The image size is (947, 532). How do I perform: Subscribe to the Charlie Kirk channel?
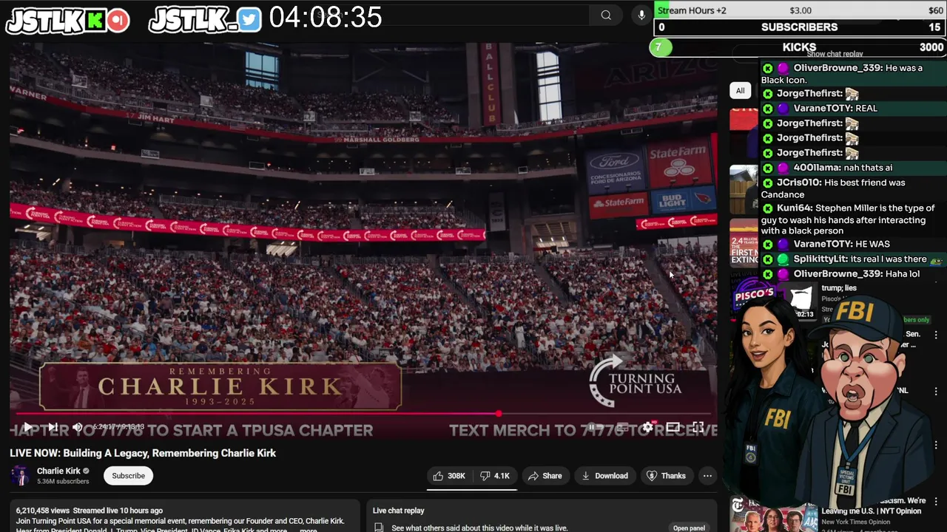pyautogui.click(x=128, y=476)
